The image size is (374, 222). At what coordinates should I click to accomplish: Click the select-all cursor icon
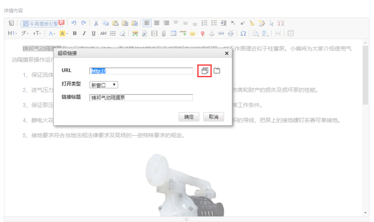tap(271, 23)
